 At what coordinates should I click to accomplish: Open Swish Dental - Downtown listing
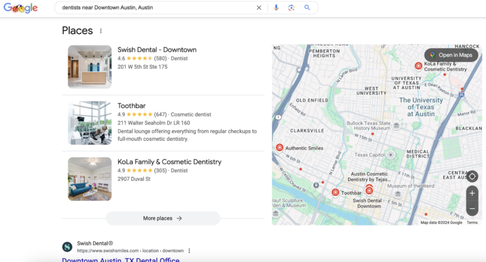[x=157, y=50]
